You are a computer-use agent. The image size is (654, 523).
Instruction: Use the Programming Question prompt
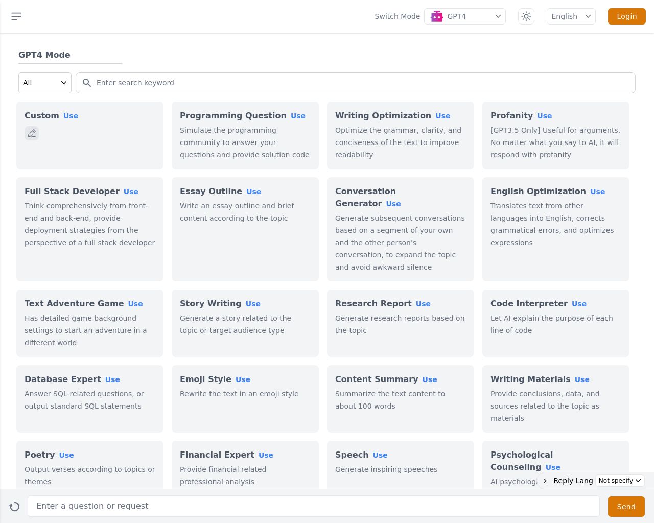(x=298, y=116)
